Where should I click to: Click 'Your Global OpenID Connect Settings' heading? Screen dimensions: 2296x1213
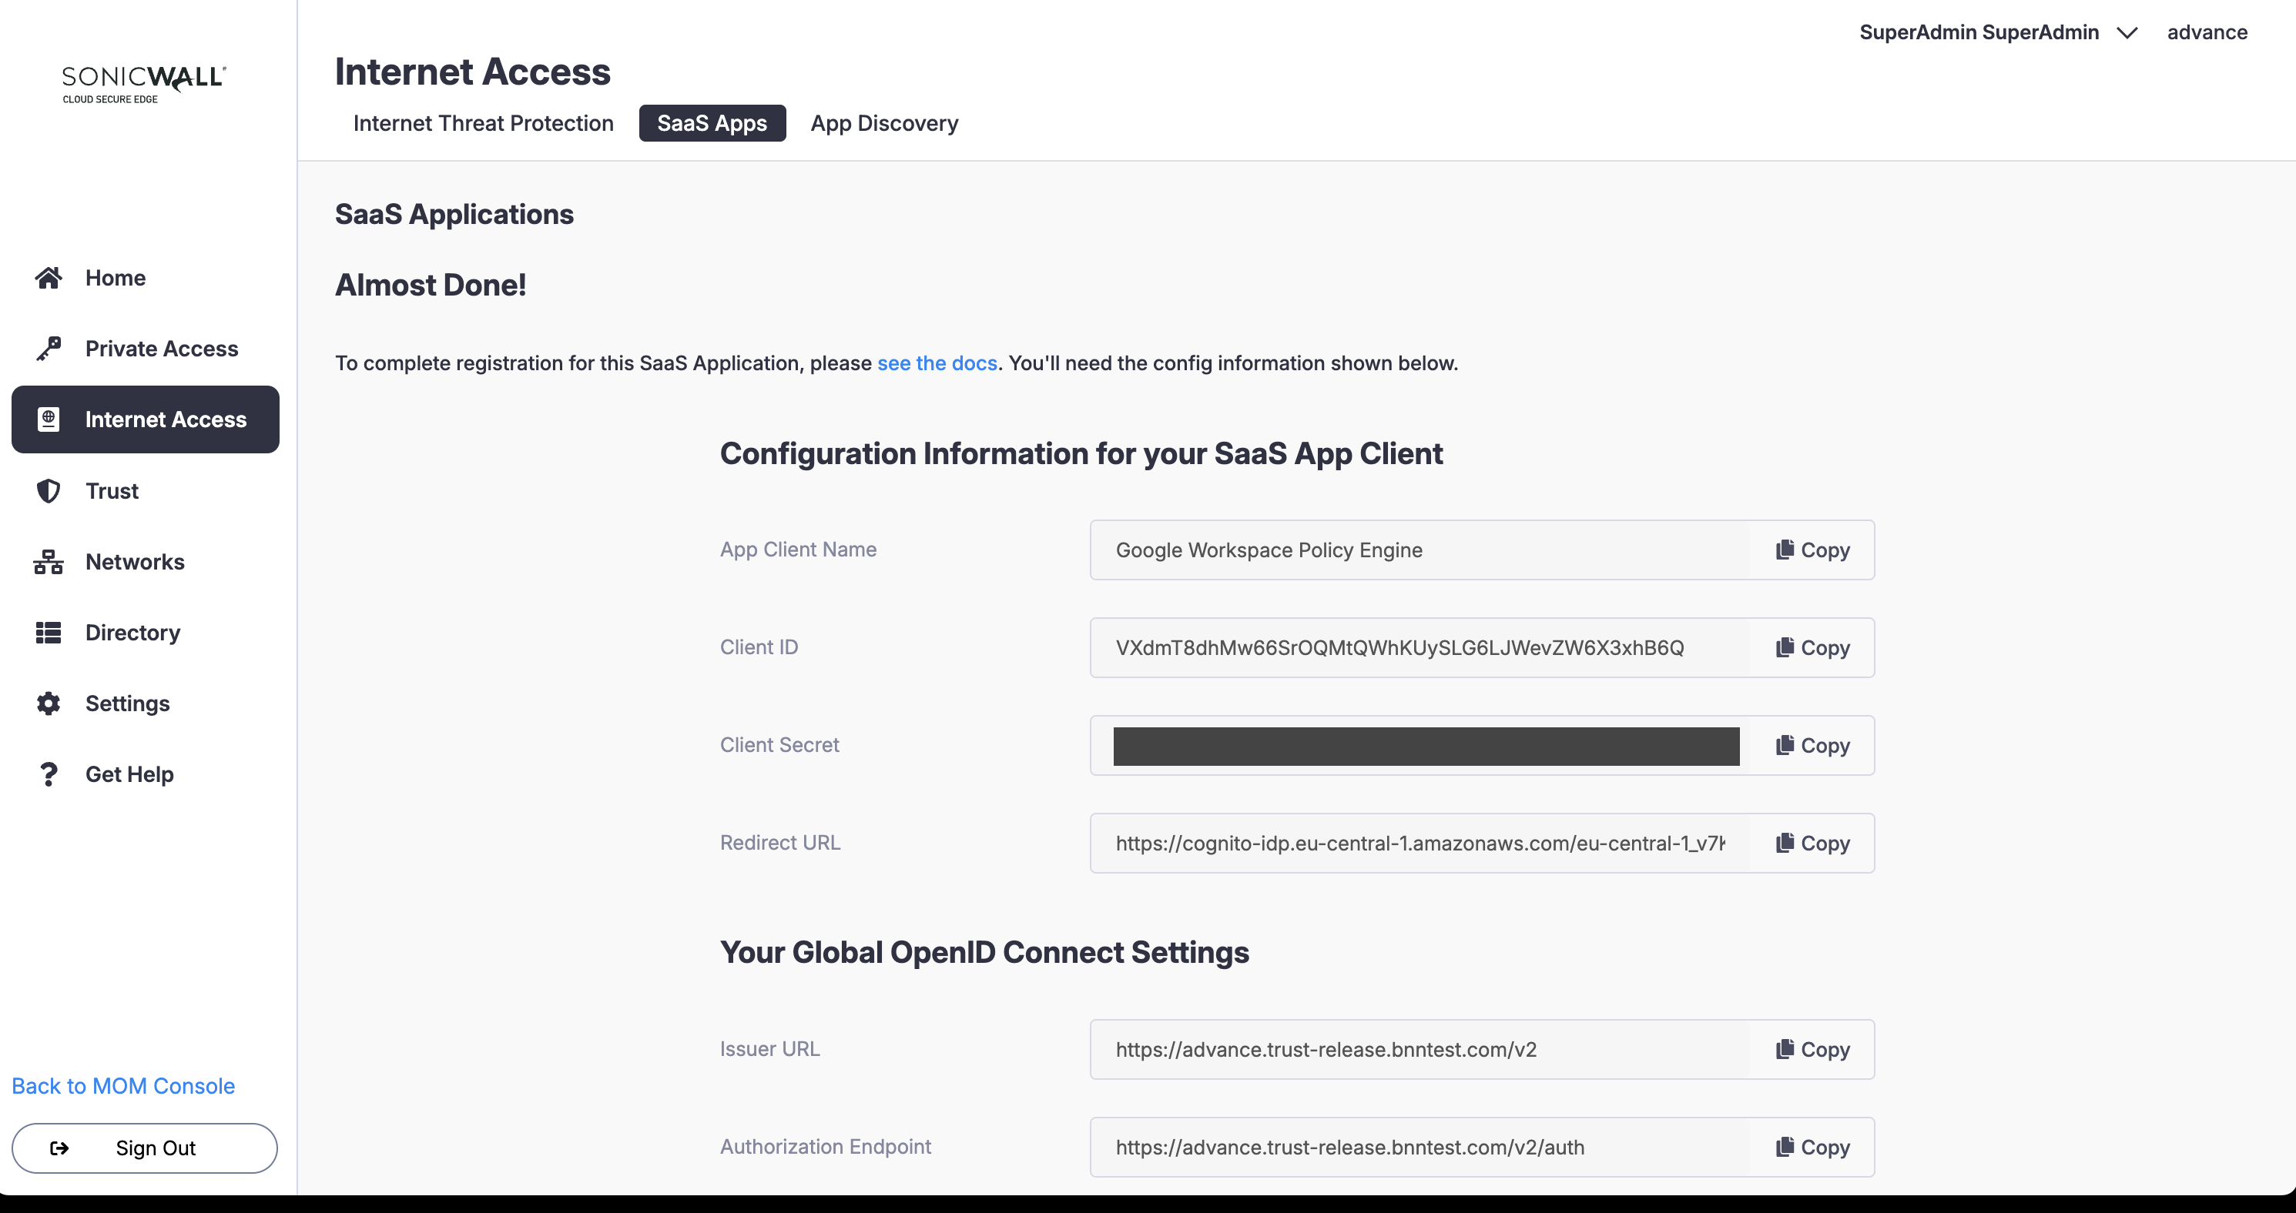point(984,953)
